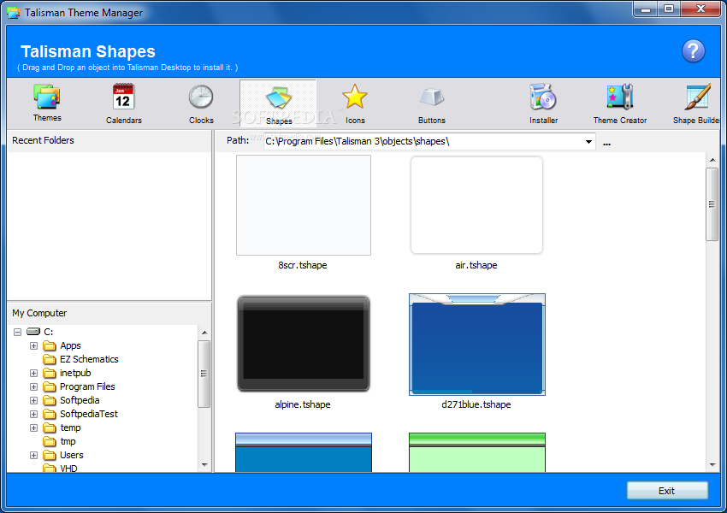
Task: Click the blue help question mark
Action: pos(693,51)
